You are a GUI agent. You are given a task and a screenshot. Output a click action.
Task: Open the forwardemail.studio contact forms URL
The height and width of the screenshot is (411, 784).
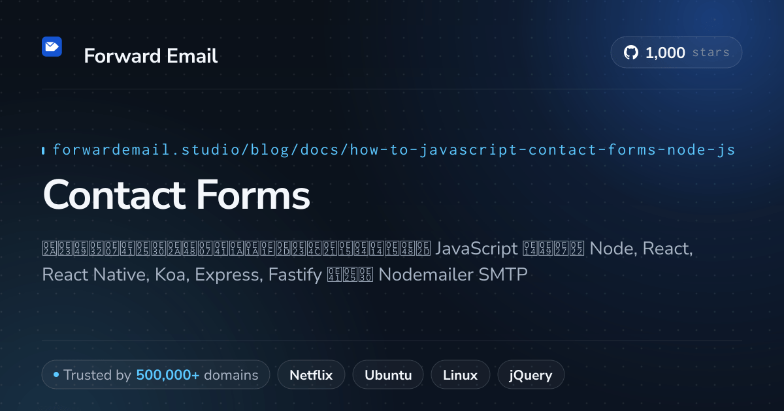pyautogui.click(x=394, y=150)
